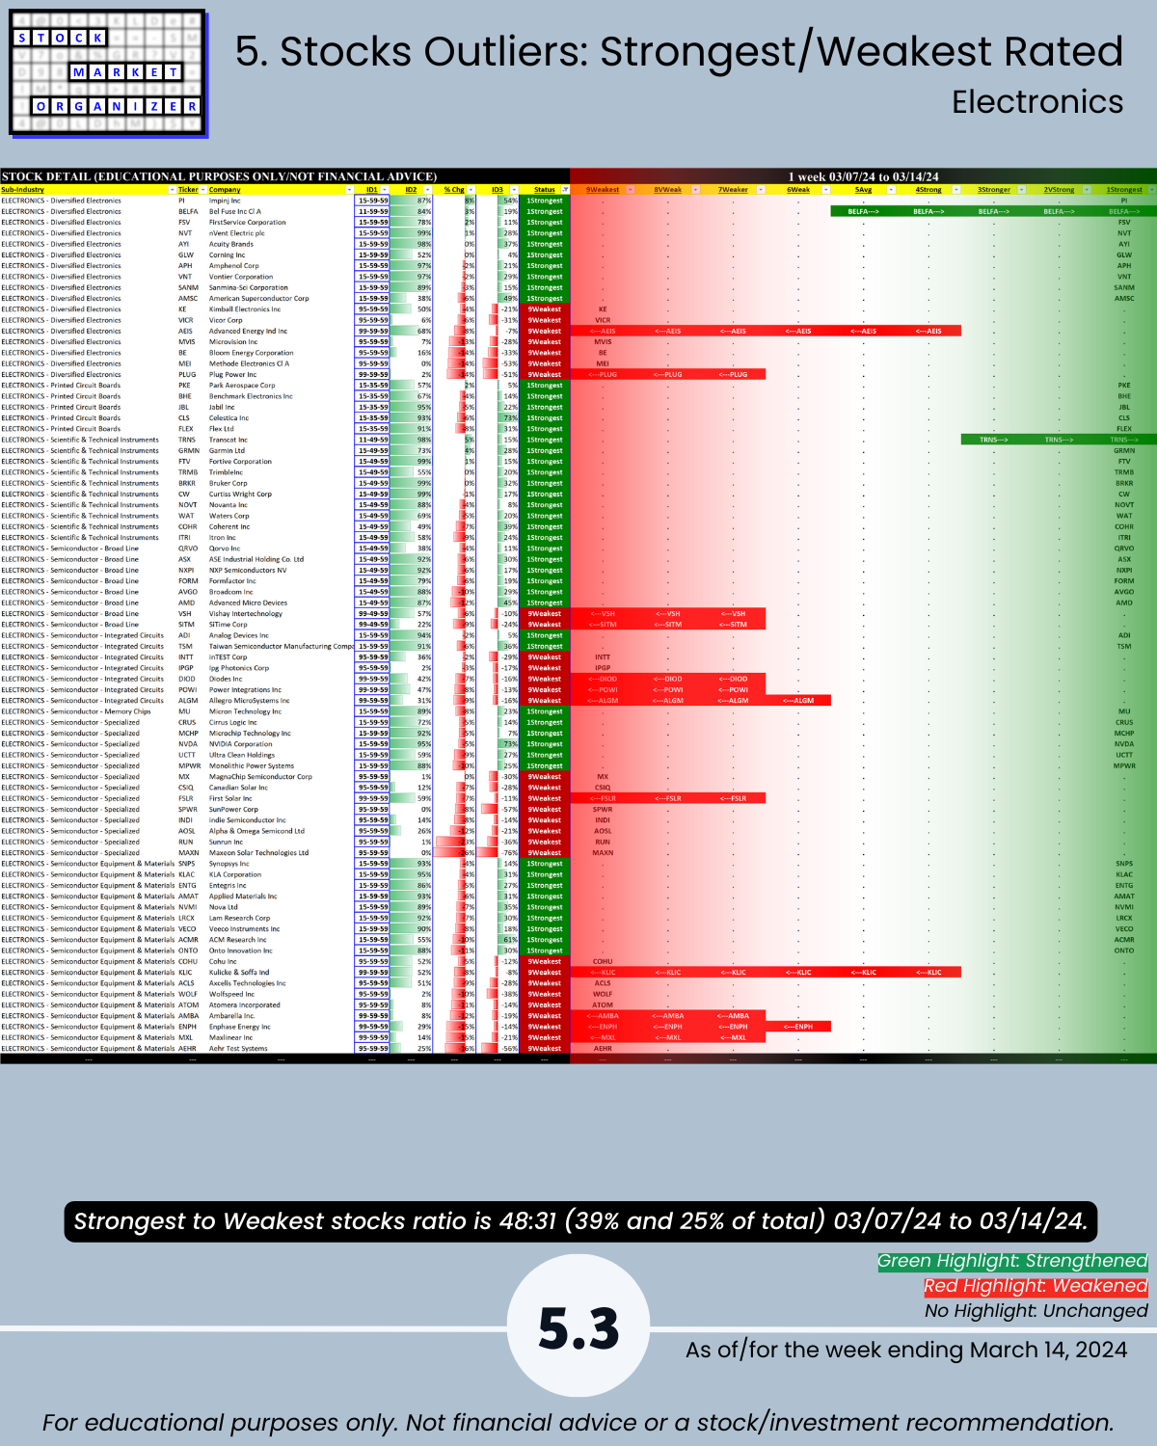This screenshot has width=1157, height=1446.
Task: Select the nVent Electric plc cell
Action: pos(280,233)
